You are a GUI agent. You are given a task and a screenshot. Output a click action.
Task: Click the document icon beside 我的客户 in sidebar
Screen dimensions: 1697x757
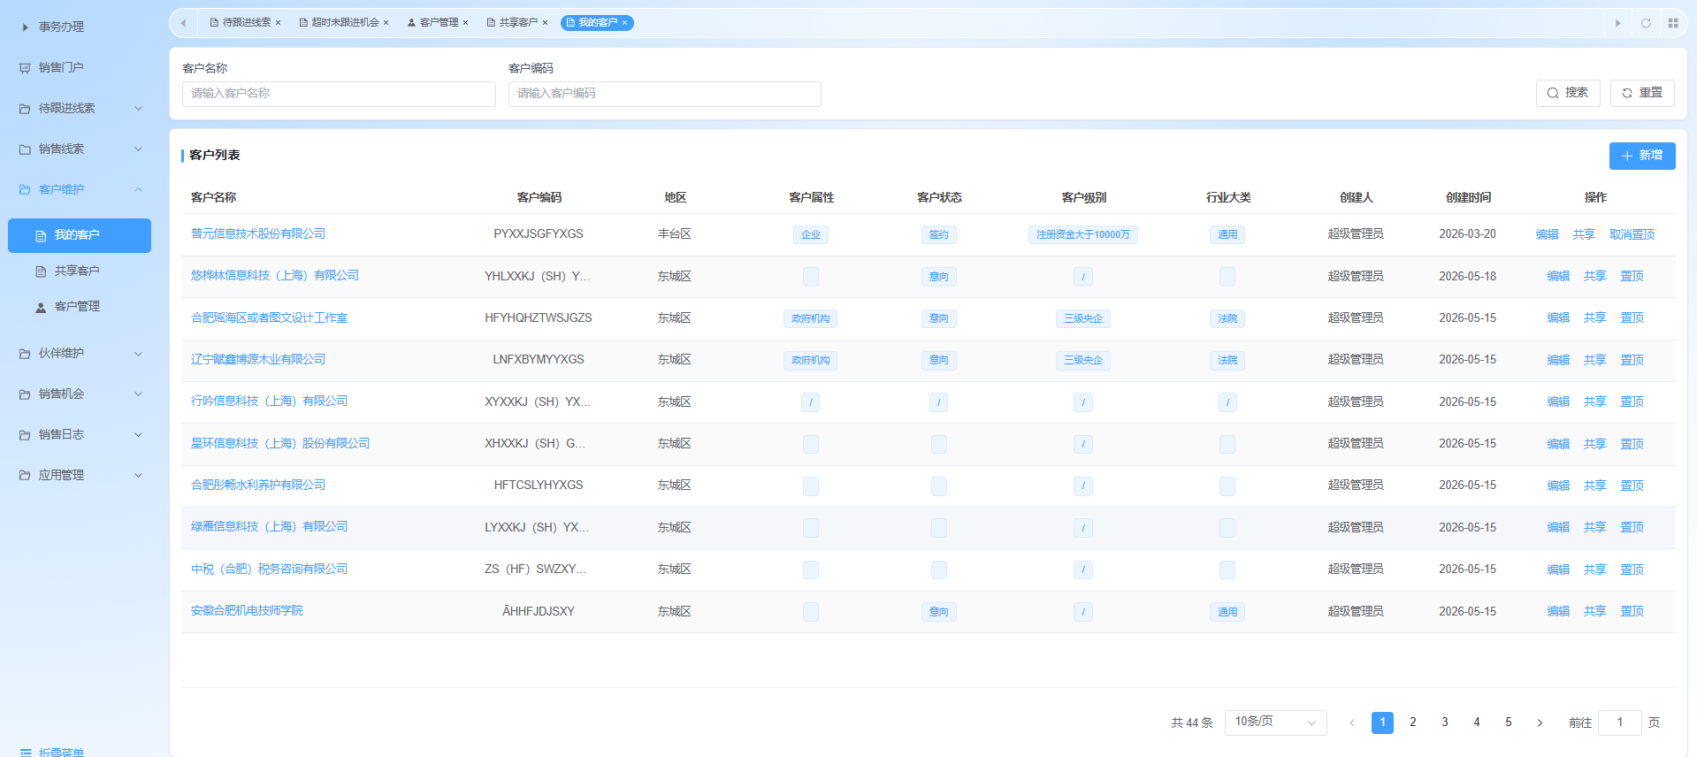pos(41,236)
